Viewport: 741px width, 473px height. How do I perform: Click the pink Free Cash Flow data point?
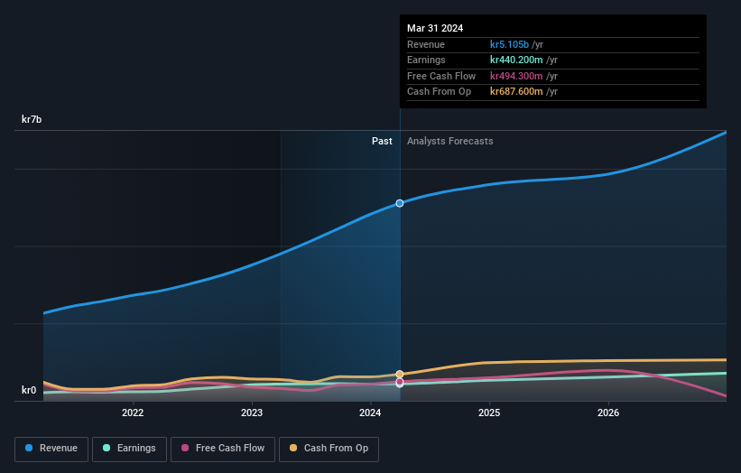[x=400, y=381]
